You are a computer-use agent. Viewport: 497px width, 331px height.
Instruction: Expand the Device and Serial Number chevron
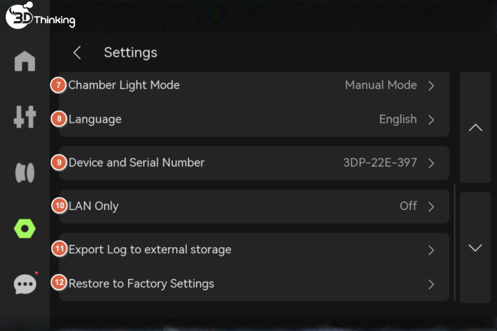(x=431, y=163)
